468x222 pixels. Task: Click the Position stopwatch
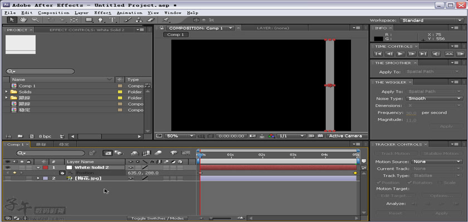62,173
